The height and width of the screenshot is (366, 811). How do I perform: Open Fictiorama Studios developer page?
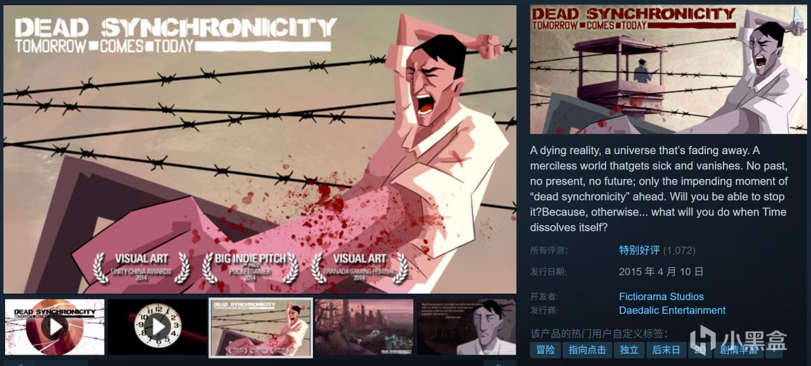[x=661, y=296]
